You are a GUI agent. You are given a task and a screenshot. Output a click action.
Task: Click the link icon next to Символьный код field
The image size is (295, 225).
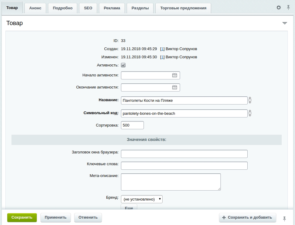pyautogui.click(x=250, y=113)
